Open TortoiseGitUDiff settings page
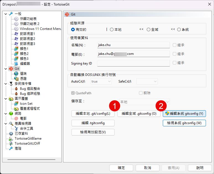Screen dimensions: 214x174 pyautogui.click(x=27, y=144)
